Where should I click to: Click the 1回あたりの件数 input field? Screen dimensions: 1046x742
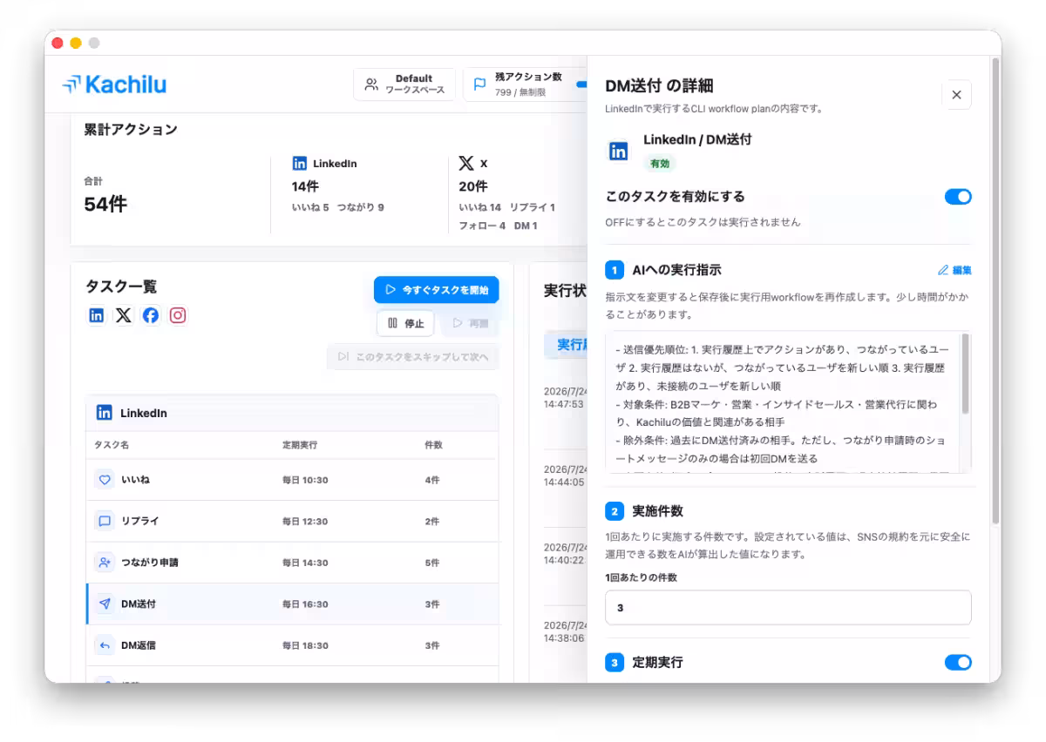click(x=788, y=608)
